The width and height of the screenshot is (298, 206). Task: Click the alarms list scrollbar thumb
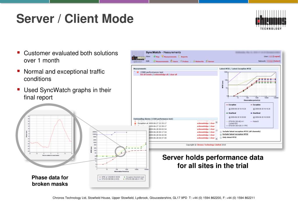click(216, 130)
